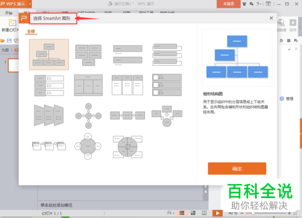Select the table hierarchy SmartArt layout
The image size is (302, 218).
coord(88,85)
